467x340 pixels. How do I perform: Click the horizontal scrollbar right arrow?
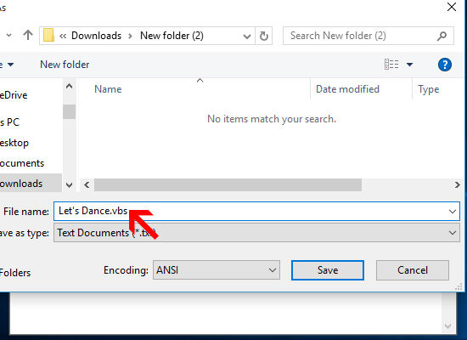tap(457, 185)
